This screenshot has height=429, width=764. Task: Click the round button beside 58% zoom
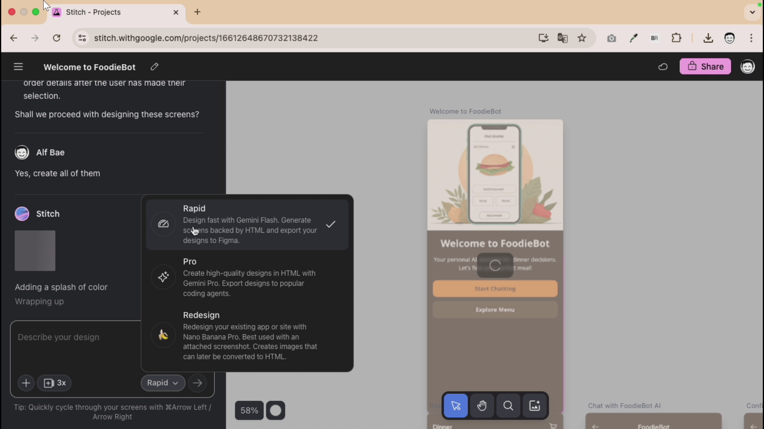click(275, 411)
